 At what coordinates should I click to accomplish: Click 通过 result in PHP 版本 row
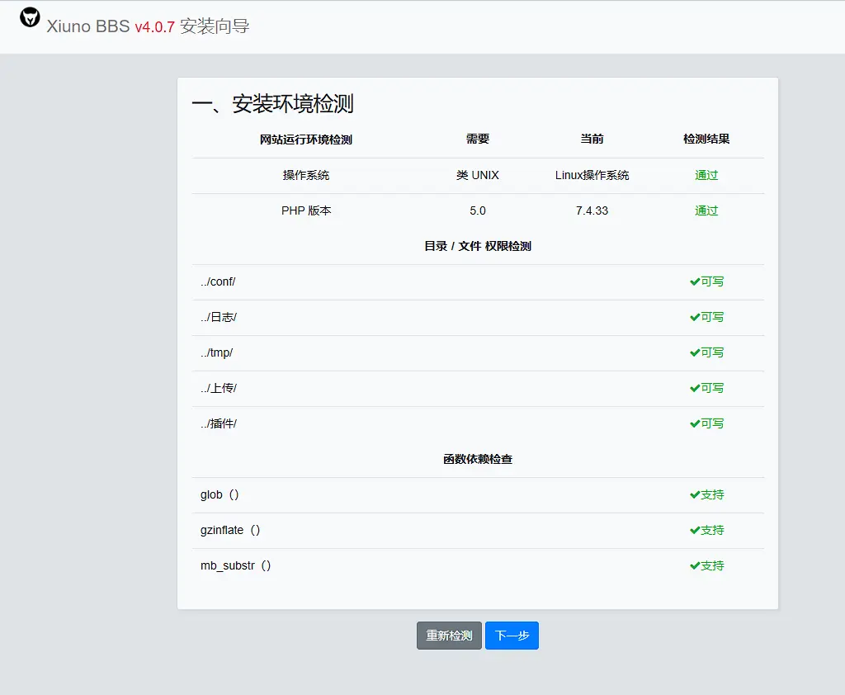(706, 210)
